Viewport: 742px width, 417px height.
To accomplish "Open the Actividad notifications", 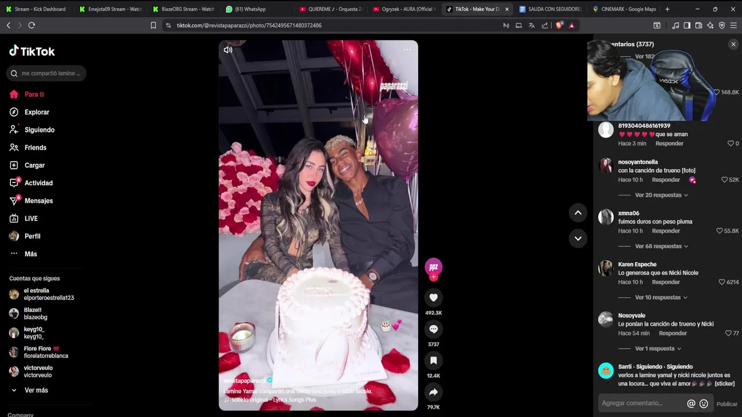I will pyautogui.click(x=31, y=183).
